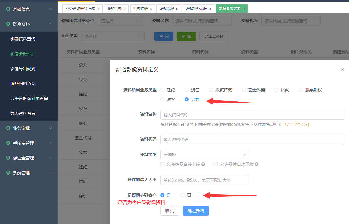Open the 资料所属业务类型 filter dropdown
This screenshot has height=224, width=349.
pyautogui.click(x=120, y=21)
